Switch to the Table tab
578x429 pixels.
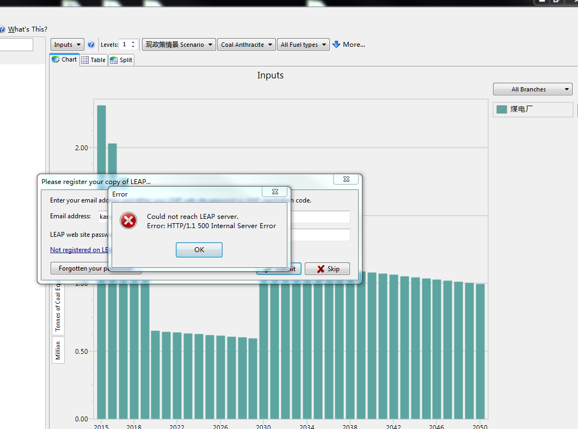point(94,60)
